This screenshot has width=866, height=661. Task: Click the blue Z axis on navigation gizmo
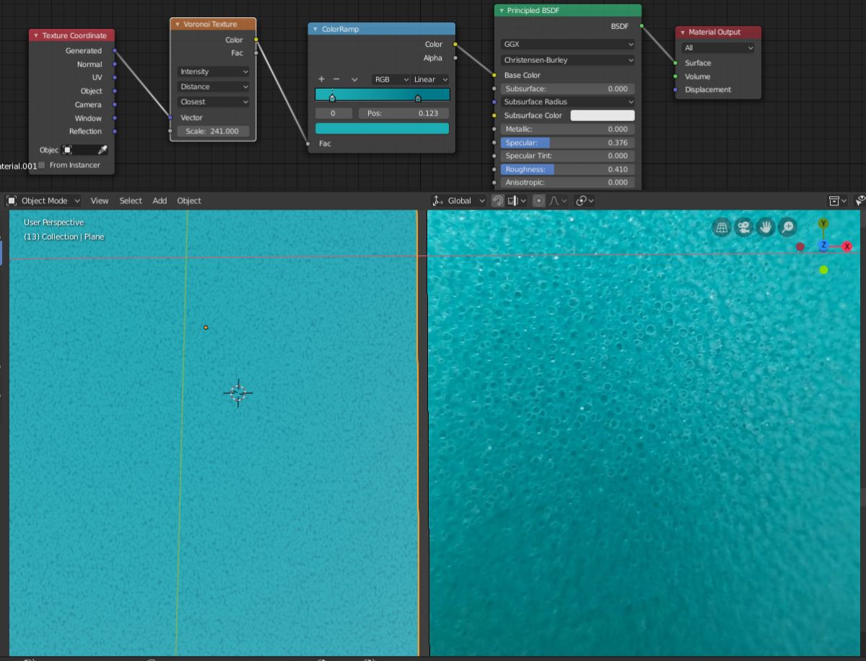tap(823, 246)
